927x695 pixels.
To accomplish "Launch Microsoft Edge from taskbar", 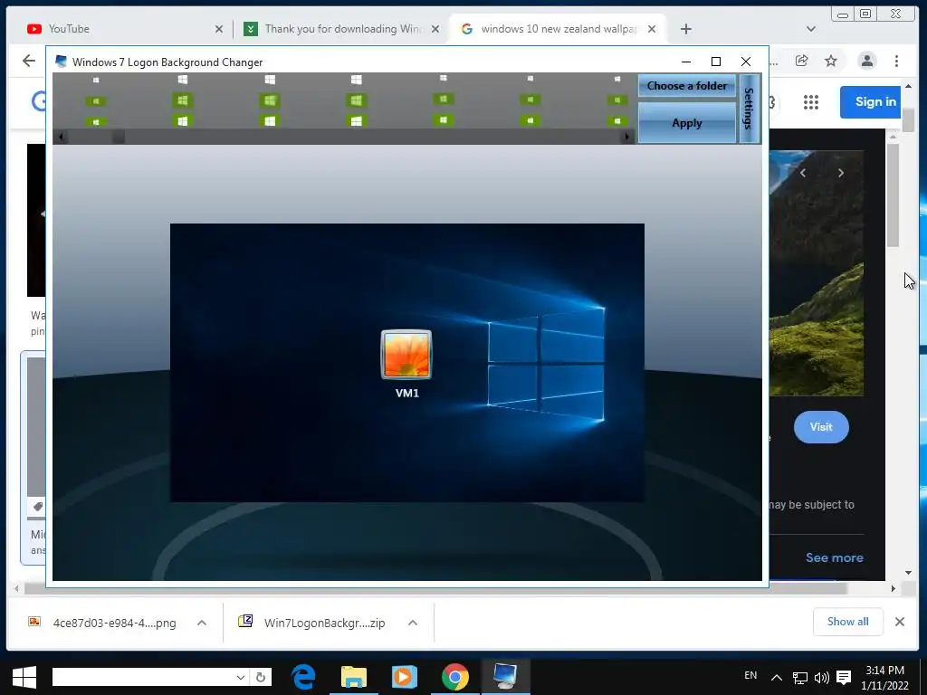I will (x=303, y=677).
